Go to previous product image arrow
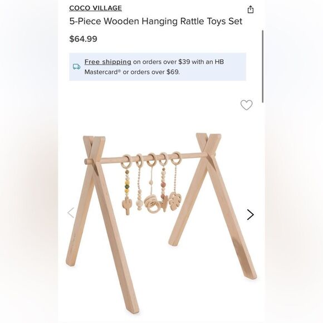The image size is (323, 323). [71, 213]
